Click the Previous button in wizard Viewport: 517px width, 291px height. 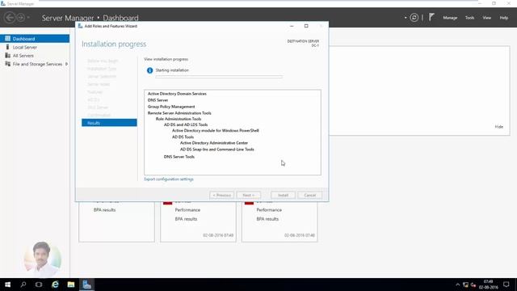[221, 196]
